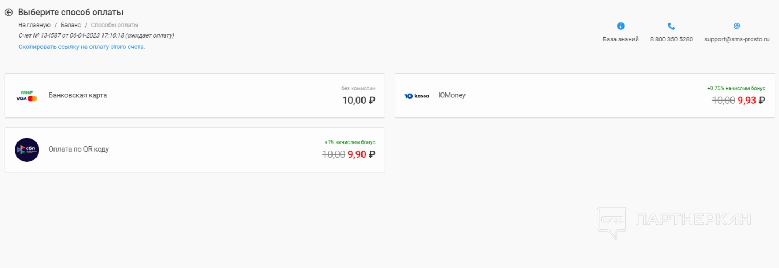
Task: Copy the invoice payment link
Action: tap(82, 47)
